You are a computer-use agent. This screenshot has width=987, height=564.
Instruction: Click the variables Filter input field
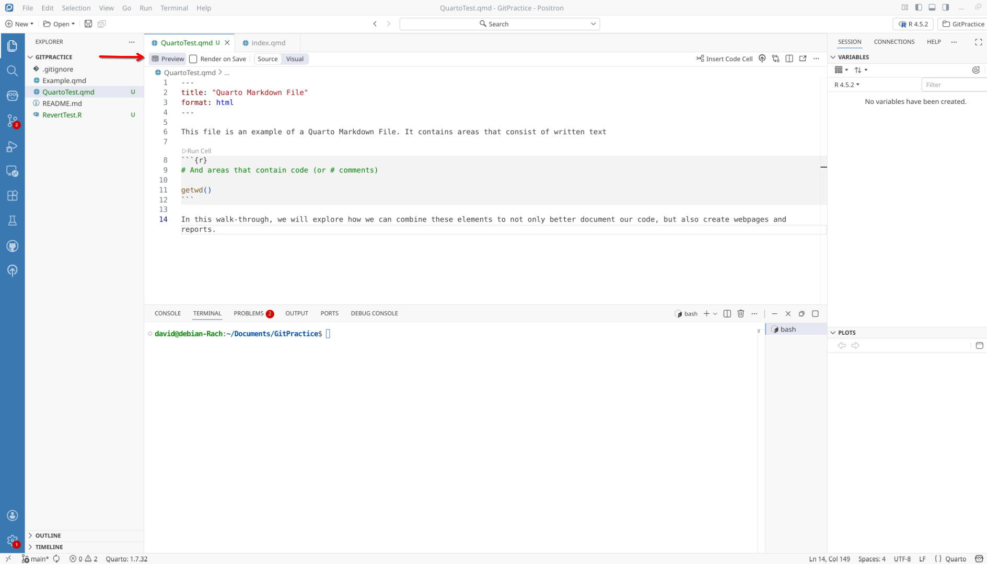tap(953, 85)
